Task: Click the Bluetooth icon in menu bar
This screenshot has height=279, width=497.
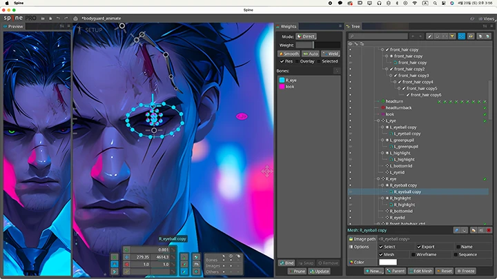Action: click(397, 3)
